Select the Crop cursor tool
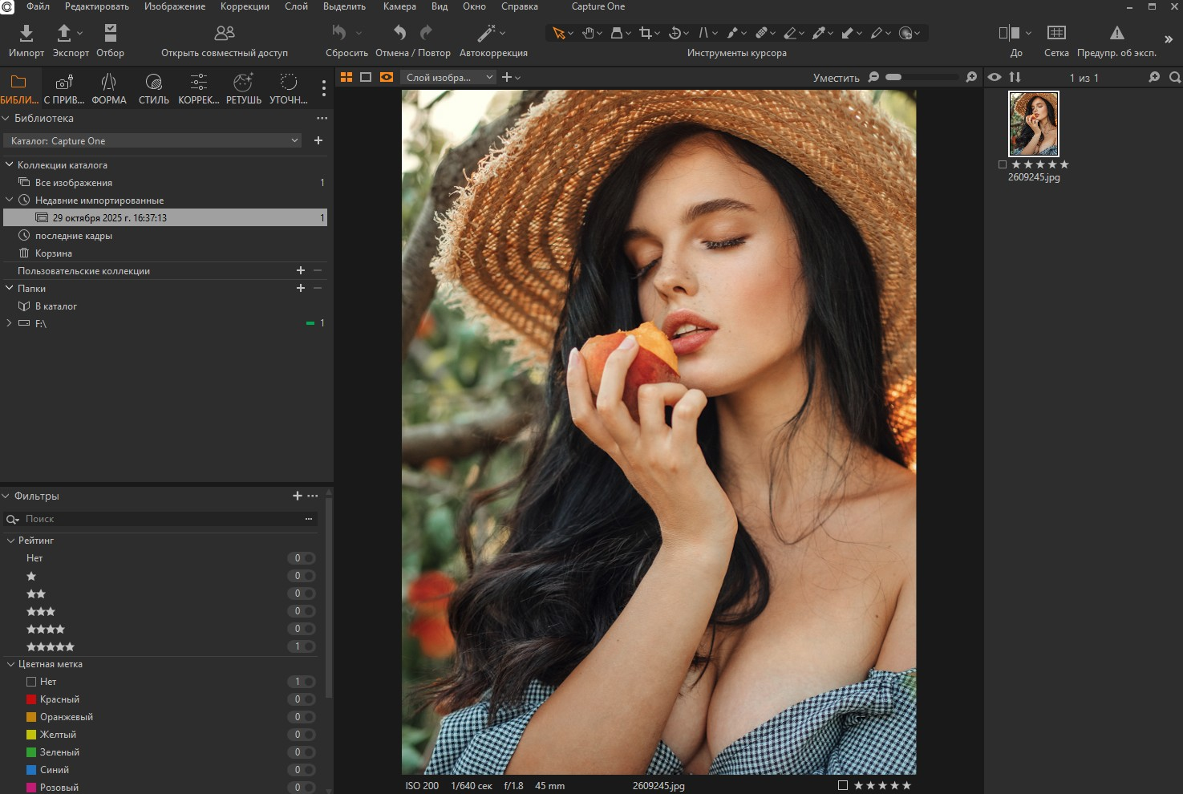The image size is (1183, 794). (645, 33)
